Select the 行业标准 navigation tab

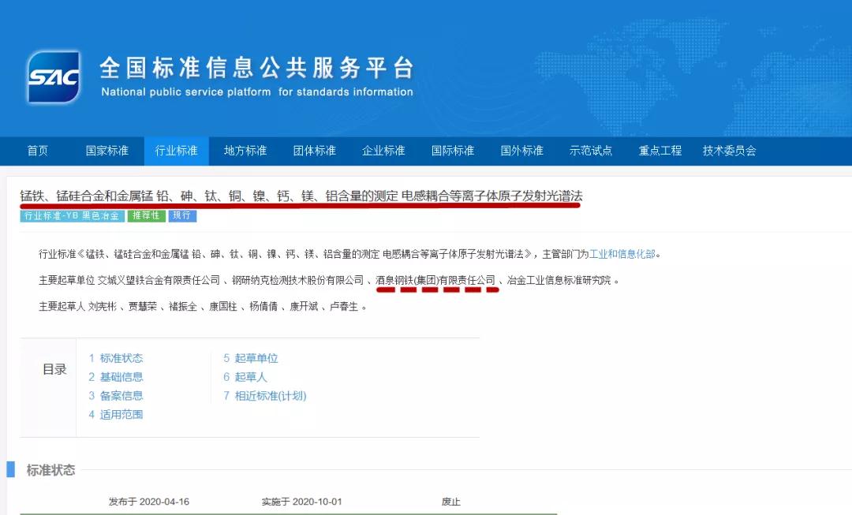(176, 151)
